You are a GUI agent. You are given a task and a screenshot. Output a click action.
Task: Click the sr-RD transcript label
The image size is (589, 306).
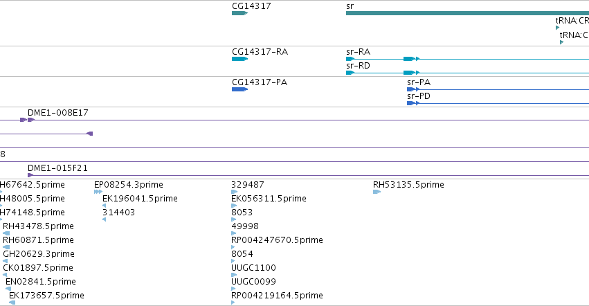358,66
